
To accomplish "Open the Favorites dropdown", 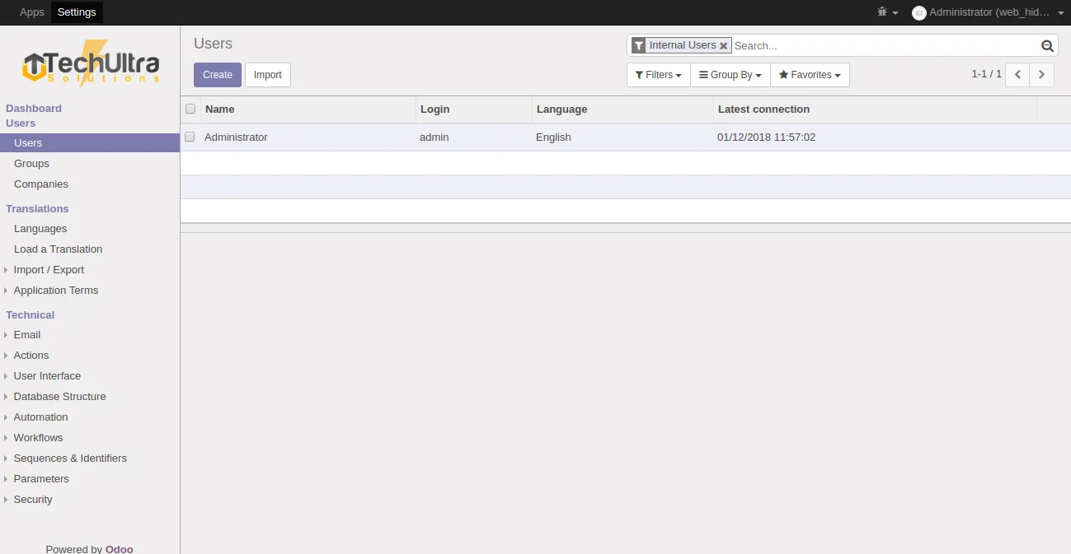I will tap(810, 75).
